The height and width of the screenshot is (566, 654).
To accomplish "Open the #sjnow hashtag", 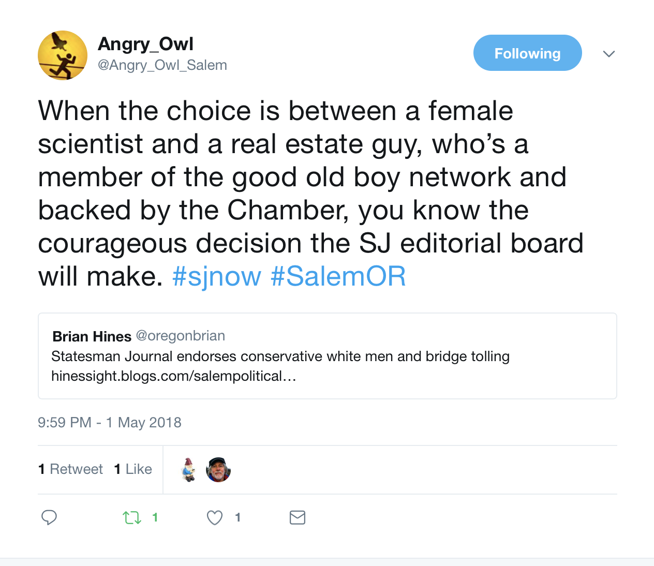I will [217, 276].
